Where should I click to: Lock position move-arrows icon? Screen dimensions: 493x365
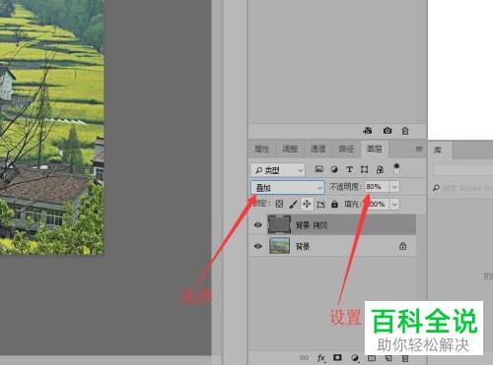307,204
